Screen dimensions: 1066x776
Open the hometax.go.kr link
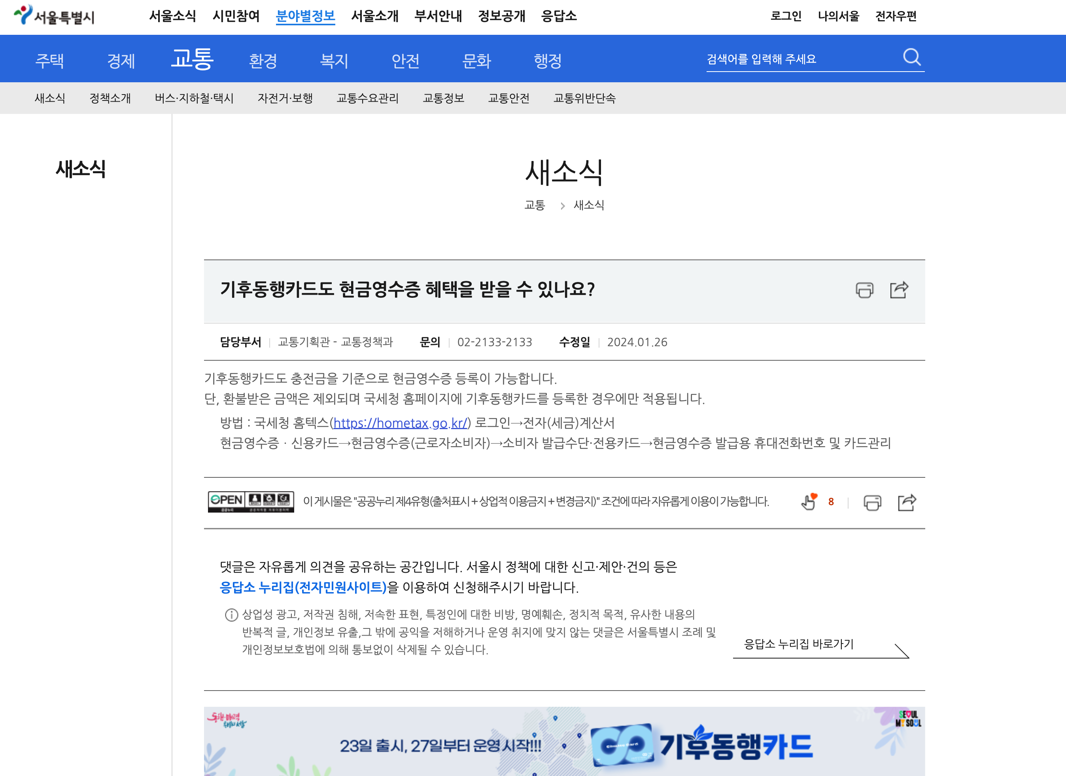[x=400, y=423]
